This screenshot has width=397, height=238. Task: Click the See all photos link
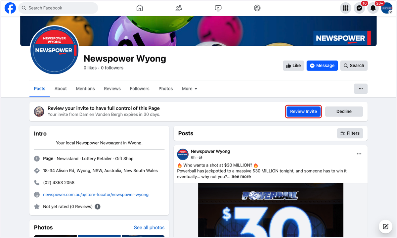149,227
